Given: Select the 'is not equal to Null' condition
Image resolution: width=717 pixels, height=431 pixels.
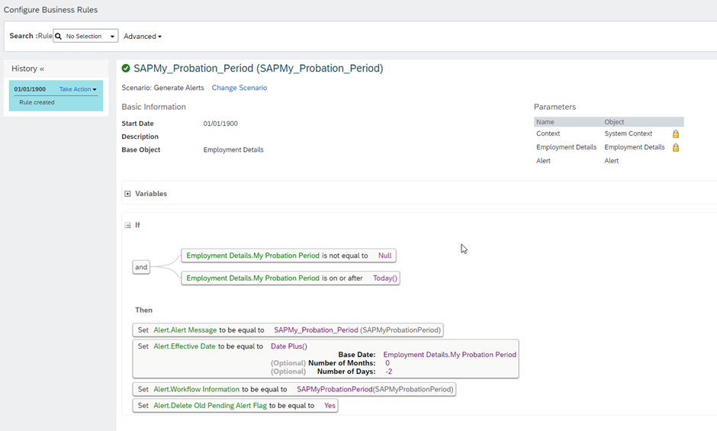Looking at the screenshot, I should click(288, 256).
